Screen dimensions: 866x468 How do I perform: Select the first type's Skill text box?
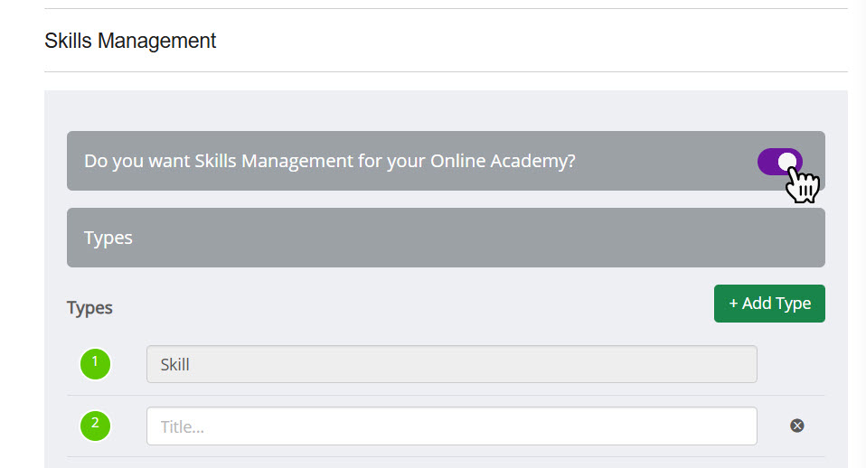451,364
